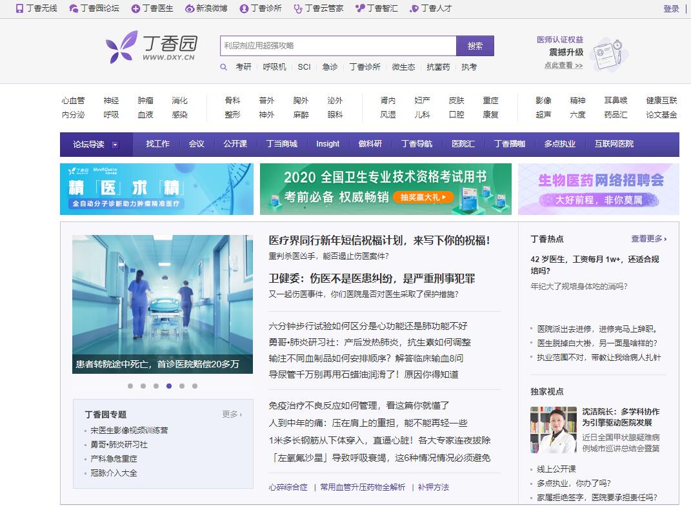Open topic 宋医生影像视频训练营
The width and height of the screenshot is (691, 510).
pos(129,430)
